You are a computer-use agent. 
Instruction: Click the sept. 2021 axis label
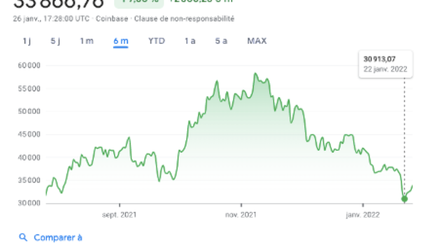tap(120, 215)
